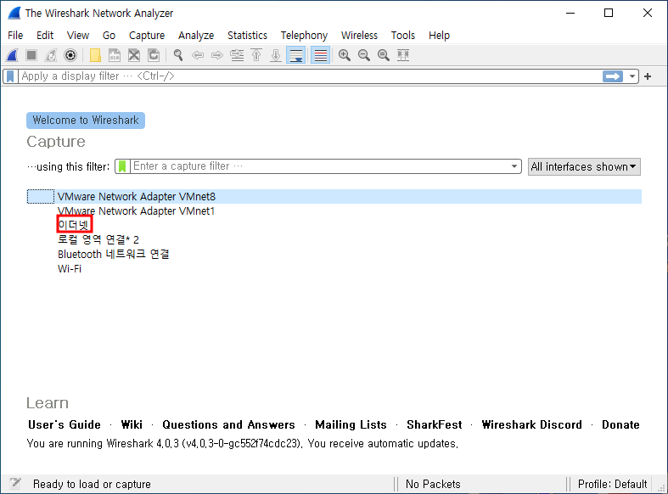Open the Telephony menu
The height and width of the screenshot is (494, 668).
(x=304, y=36)
